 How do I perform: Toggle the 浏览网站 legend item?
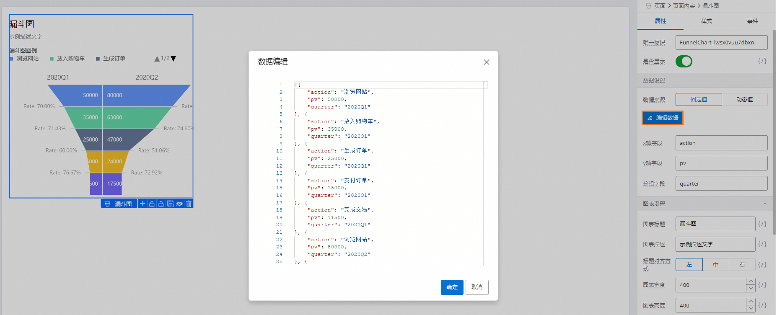[24, 59]
